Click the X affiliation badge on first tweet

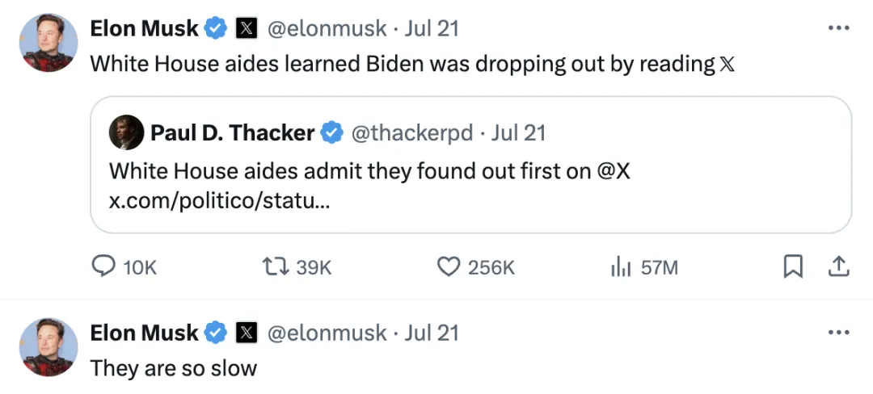coord(246,28)
